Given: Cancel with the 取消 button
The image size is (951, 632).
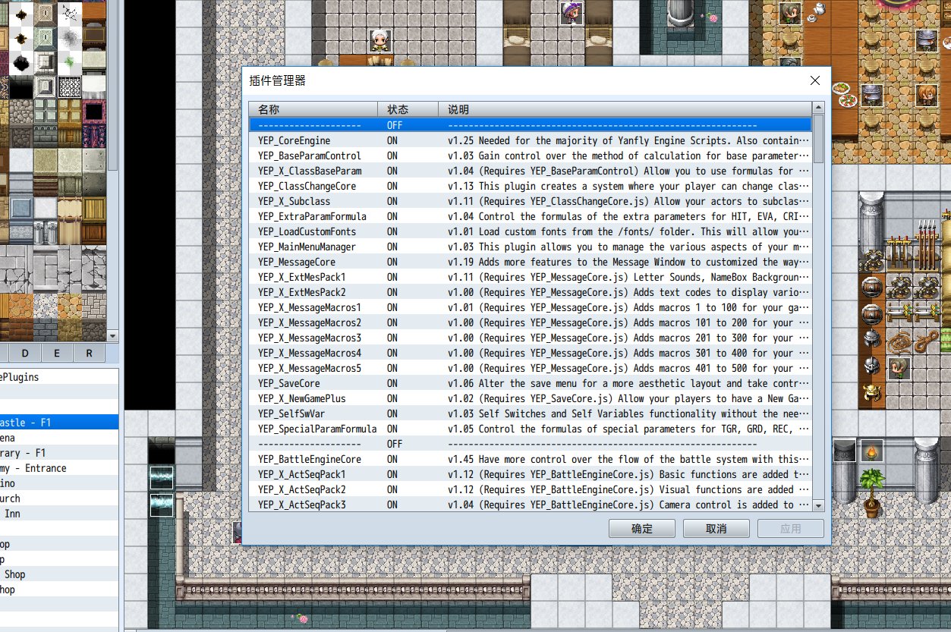Looking at the screenshot, I should [716, 529].
